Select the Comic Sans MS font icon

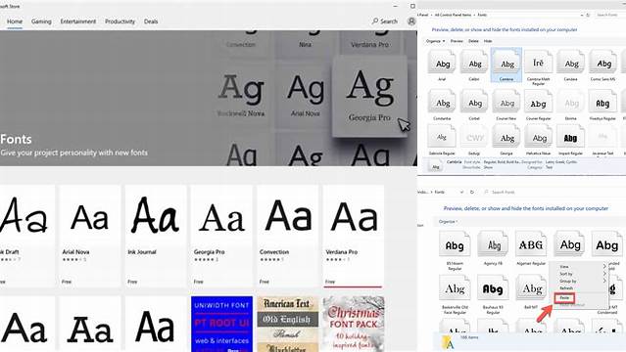tap(603, 63)
